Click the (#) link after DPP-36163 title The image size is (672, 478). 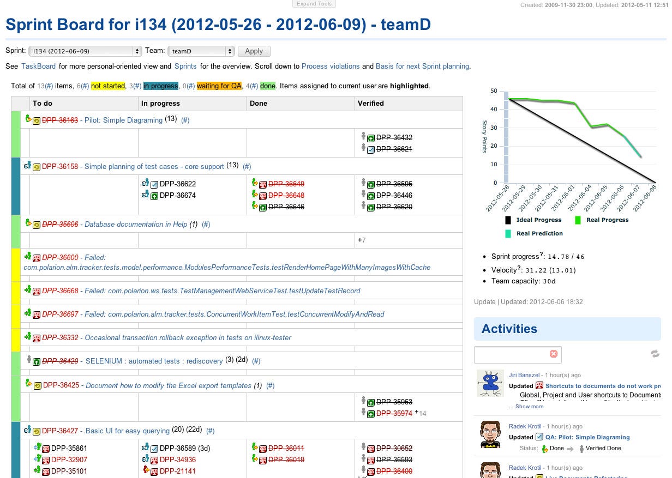185,120
